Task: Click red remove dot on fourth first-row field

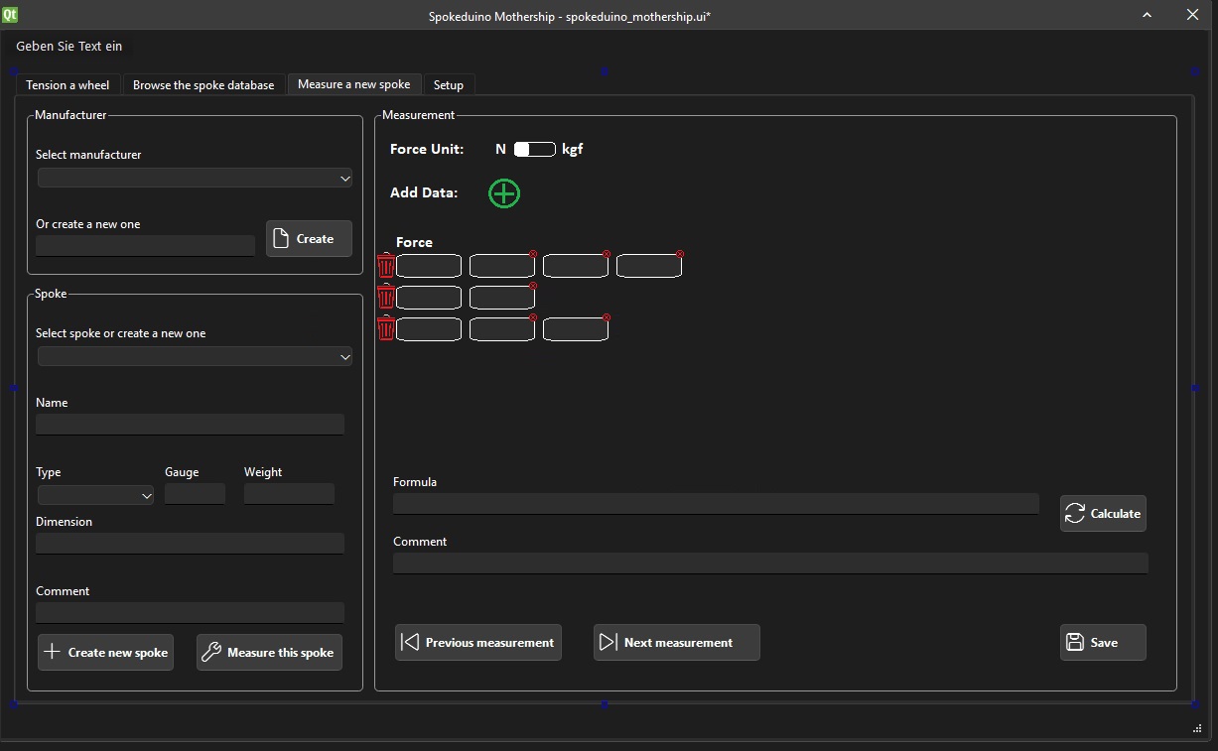Action: (680, 254)
